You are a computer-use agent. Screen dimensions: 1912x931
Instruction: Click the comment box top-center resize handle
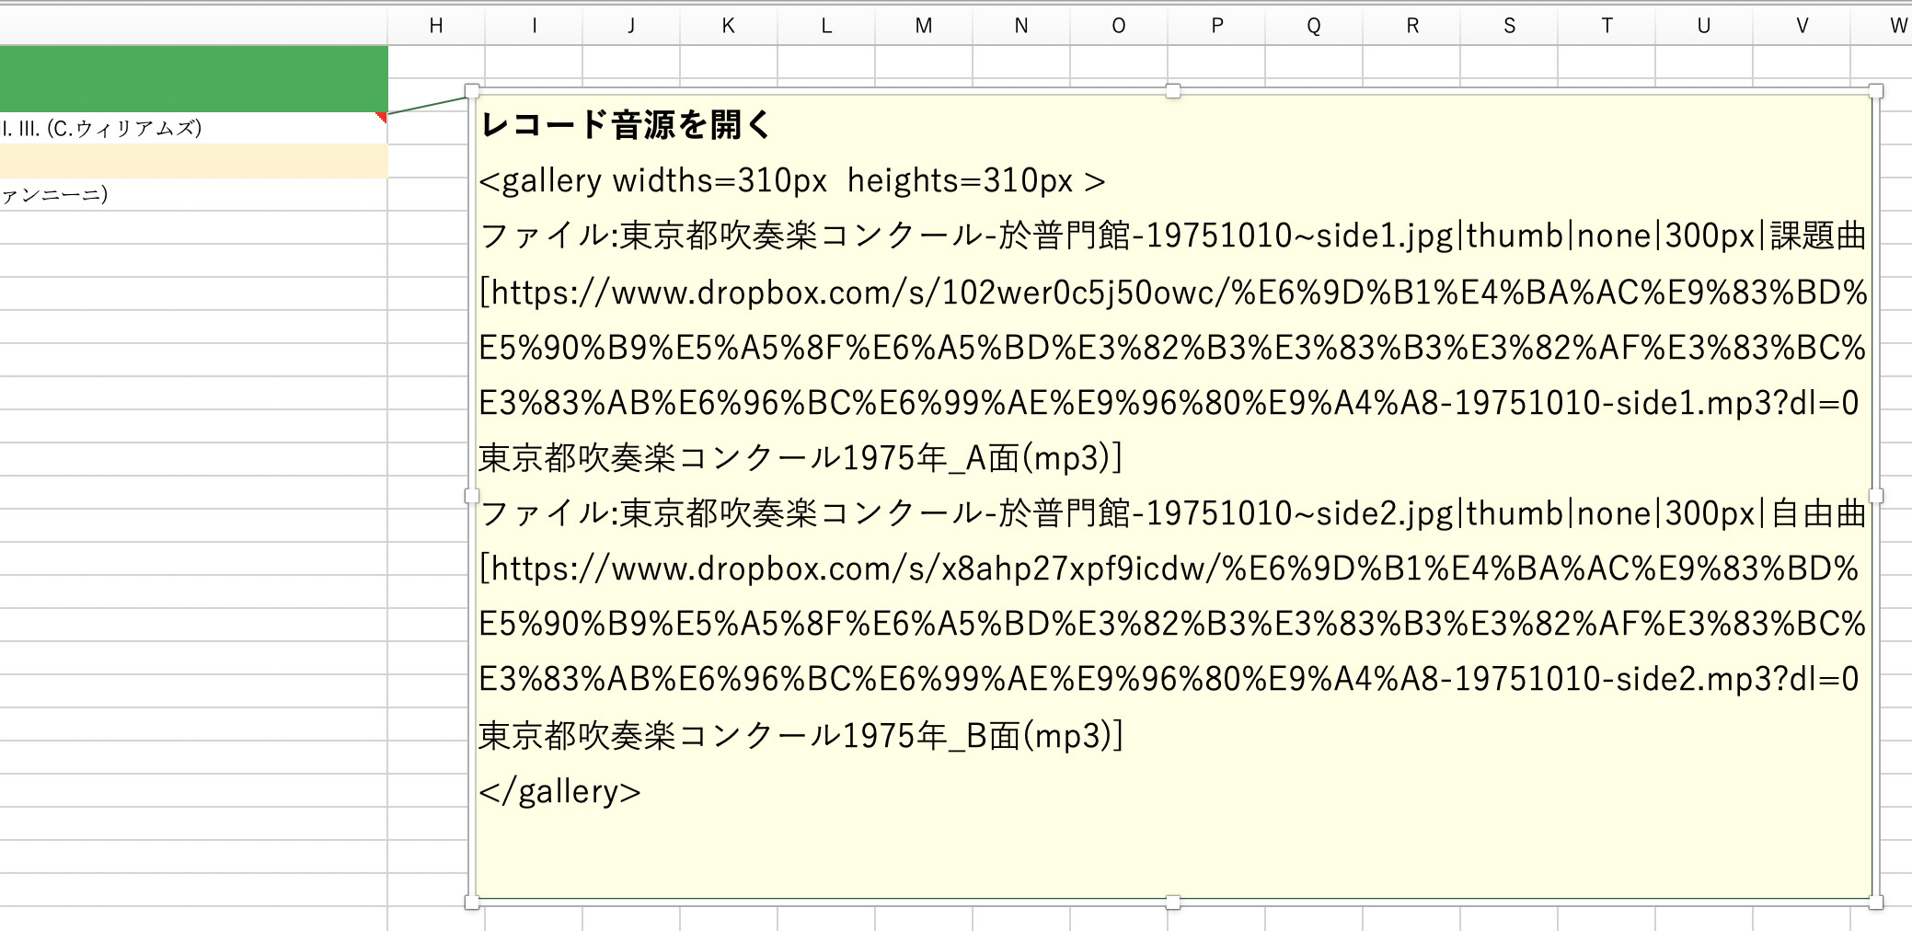(1173, 91)
